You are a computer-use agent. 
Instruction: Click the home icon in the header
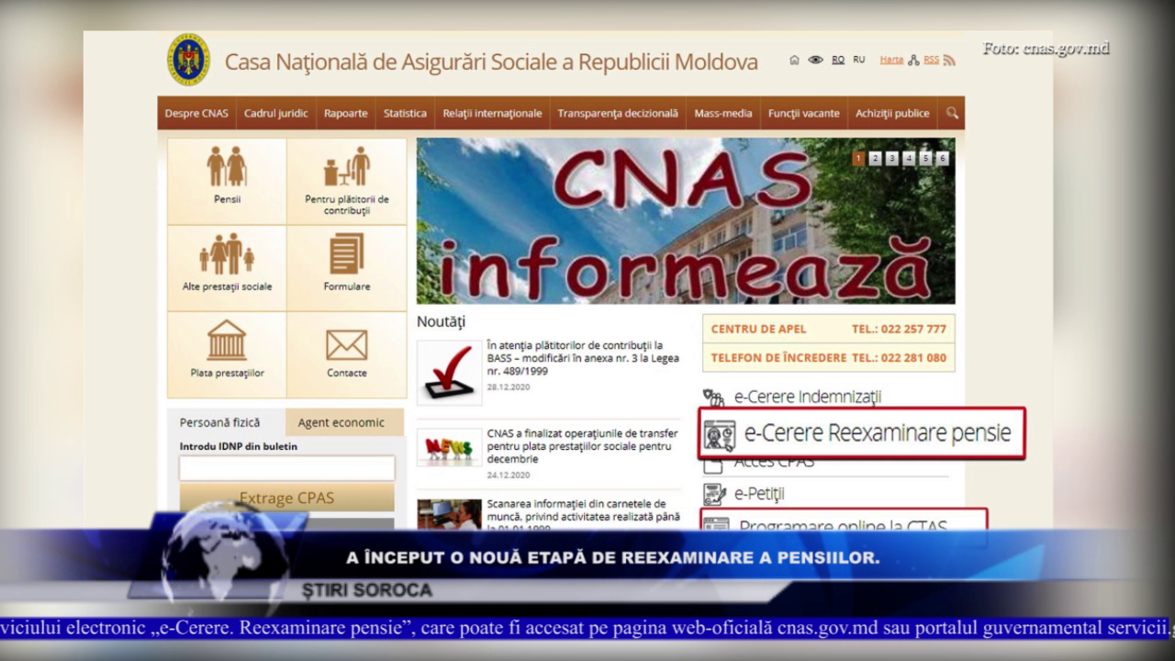[794, 61]
